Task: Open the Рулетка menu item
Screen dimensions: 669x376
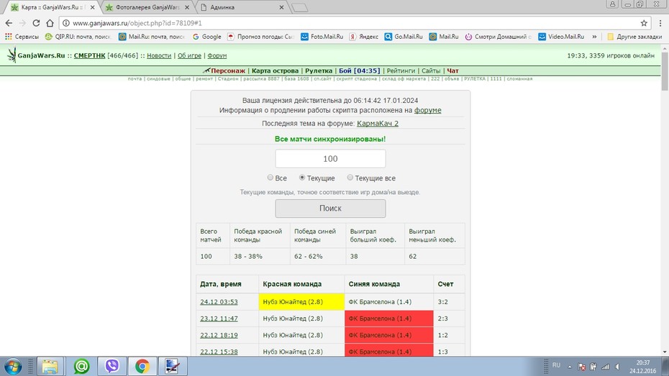Action: pyautogui.click(x=319, y=70)
